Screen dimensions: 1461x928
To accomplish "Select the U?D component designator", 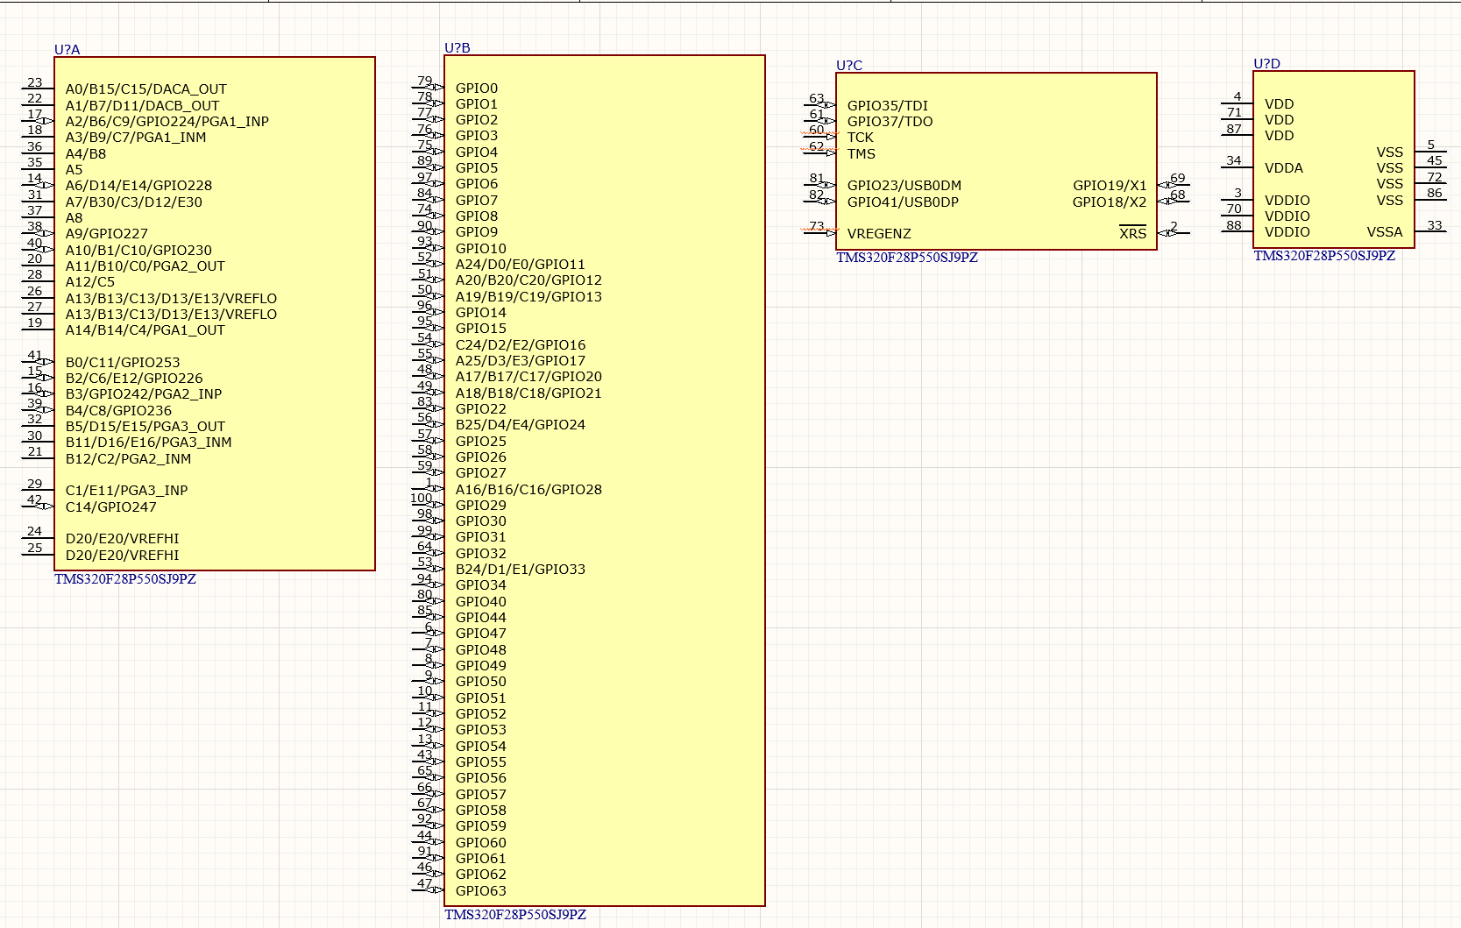I will coord(1266,64).
